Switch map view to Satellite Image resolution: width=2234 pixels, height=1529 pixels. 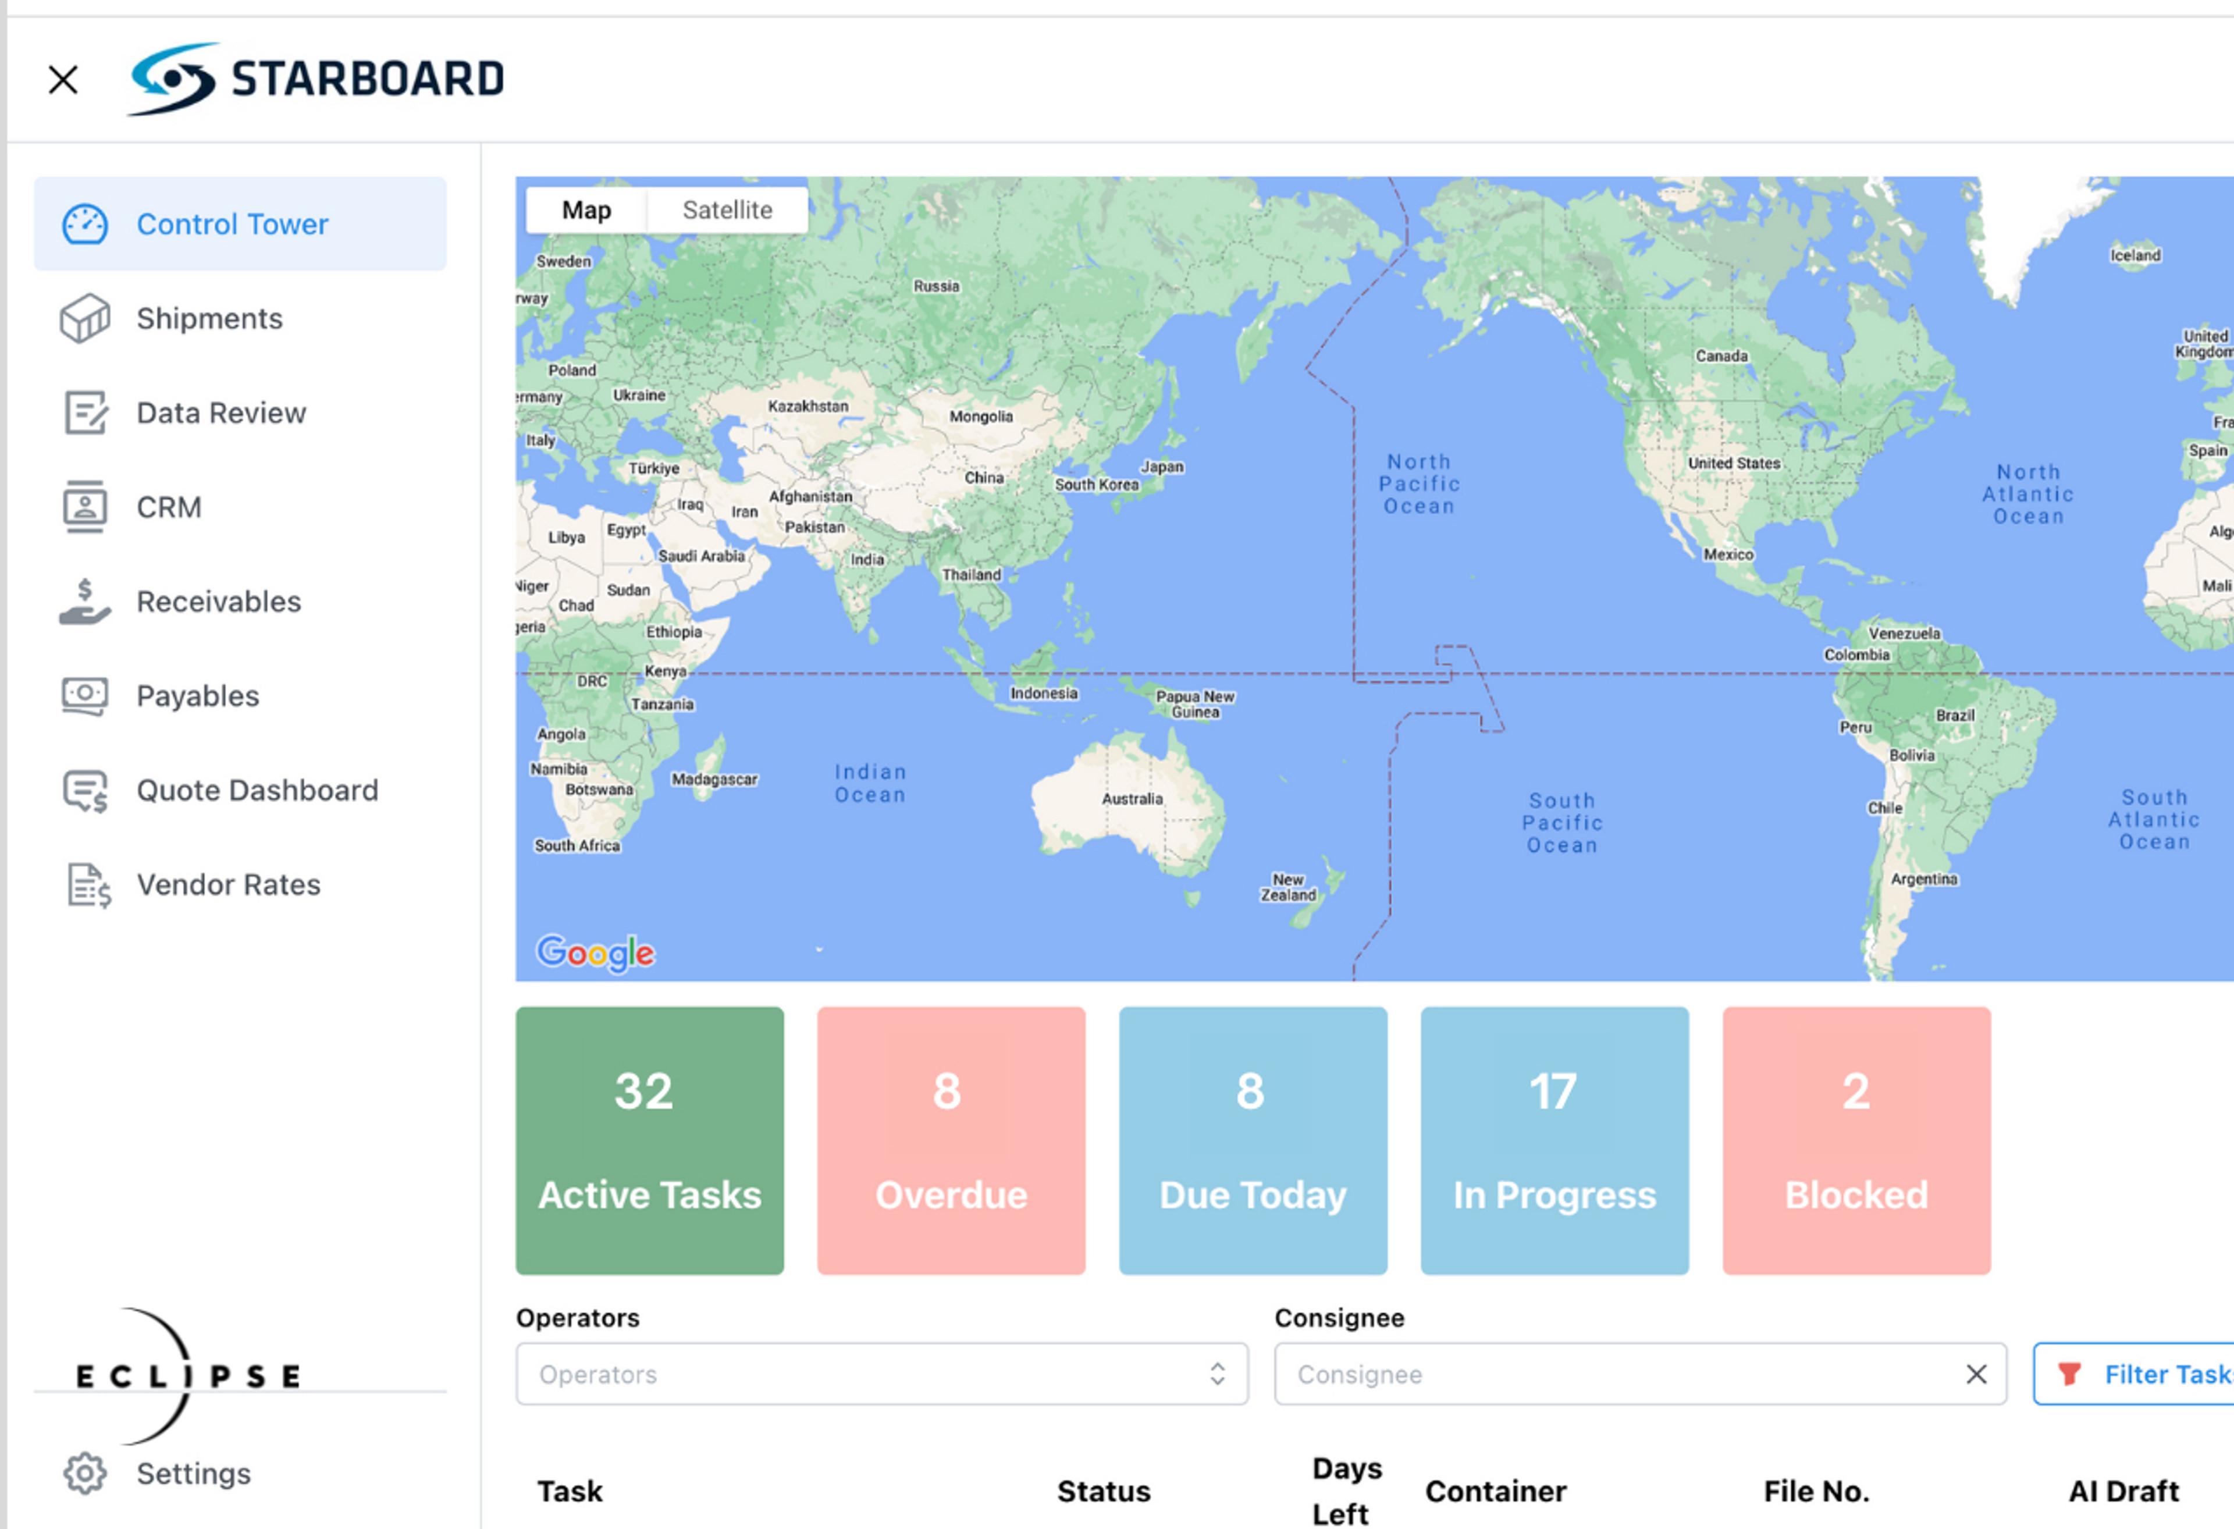coord(727,209)
